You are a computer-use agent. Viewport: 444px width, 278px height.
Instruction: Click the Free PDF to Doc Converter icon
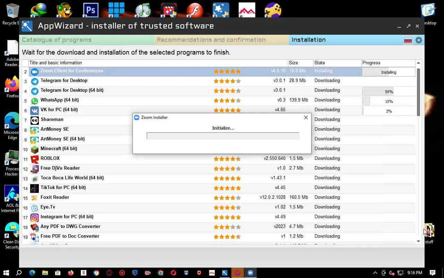pos(34,237)
